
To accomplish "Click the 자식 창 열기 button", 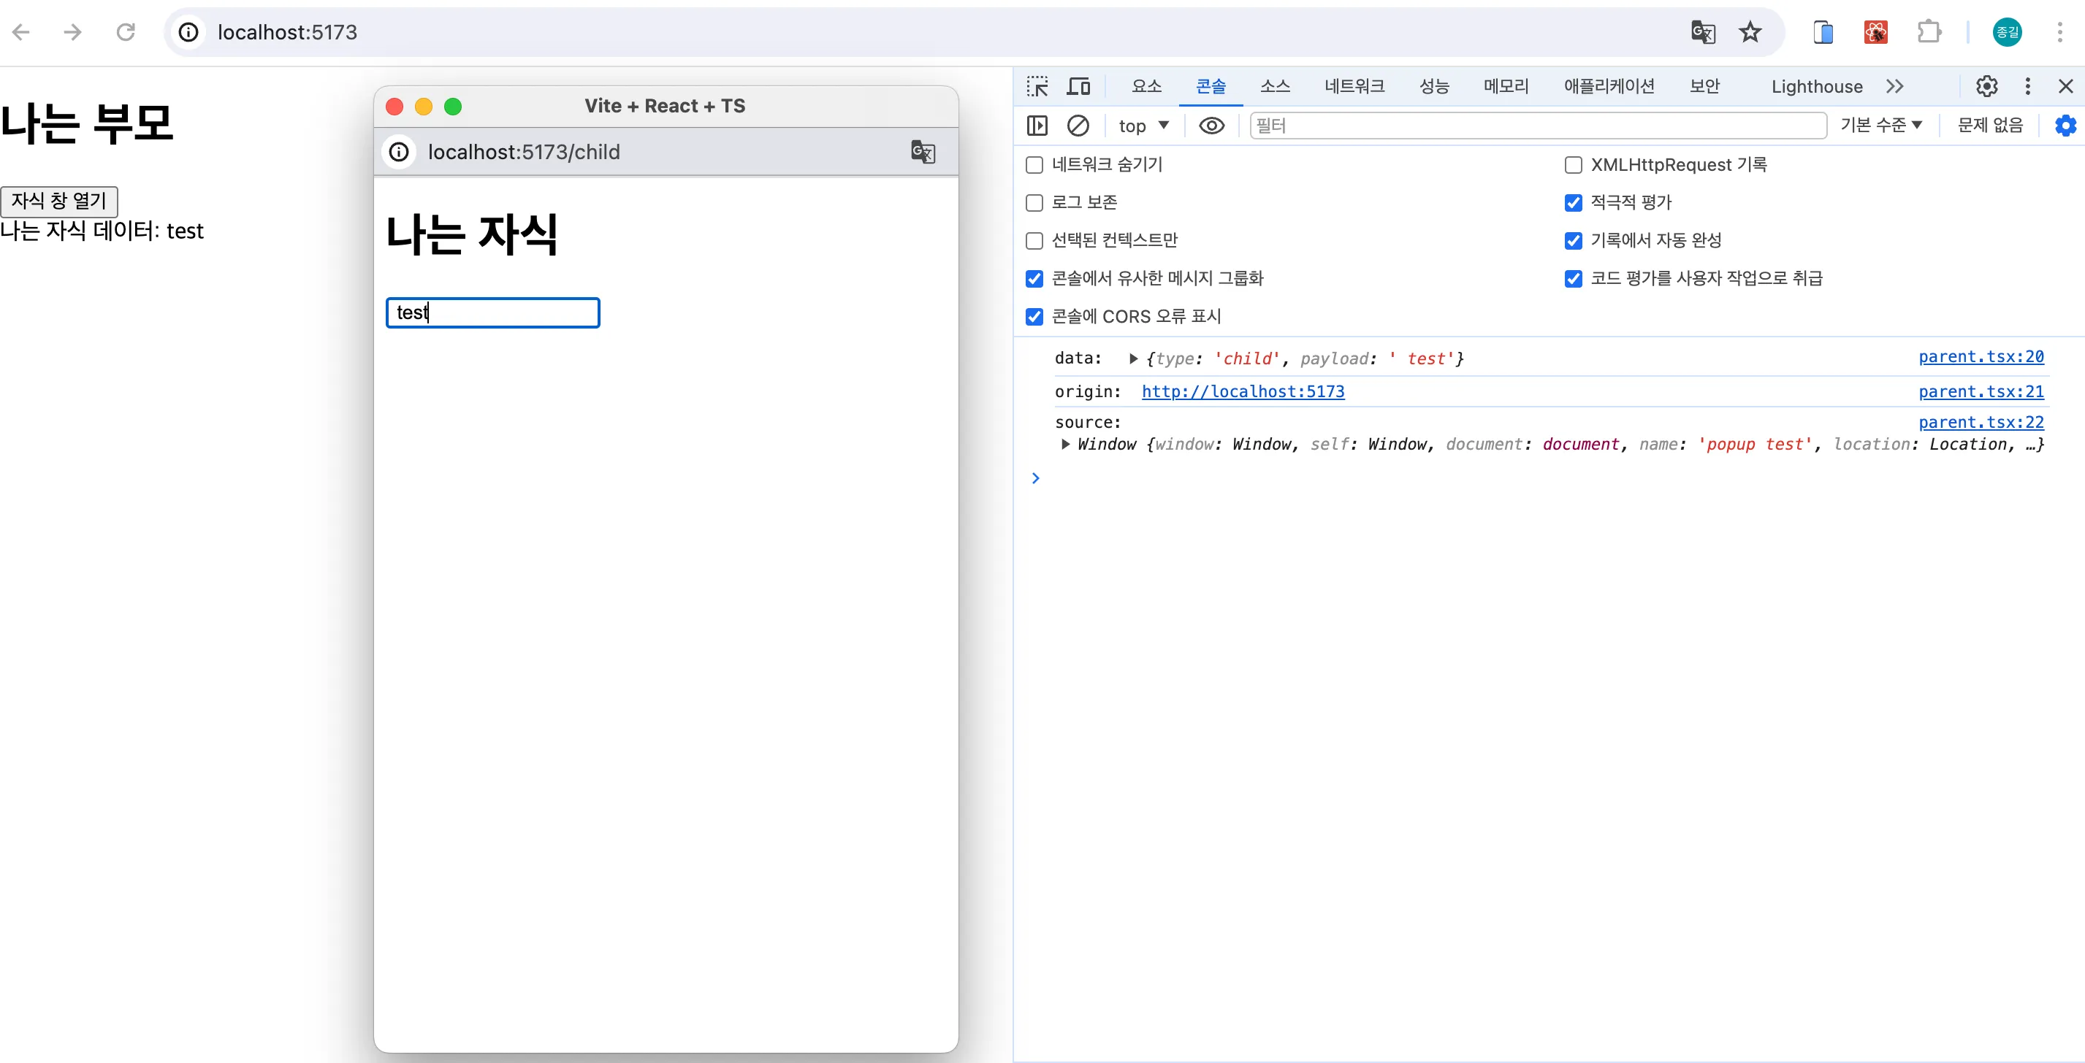I will coord(59,201).
